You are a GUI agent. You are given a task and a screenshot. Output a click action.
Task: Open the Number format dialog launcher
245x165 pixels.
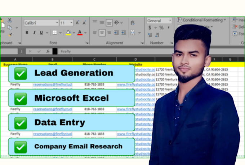[x=171, y=43]
